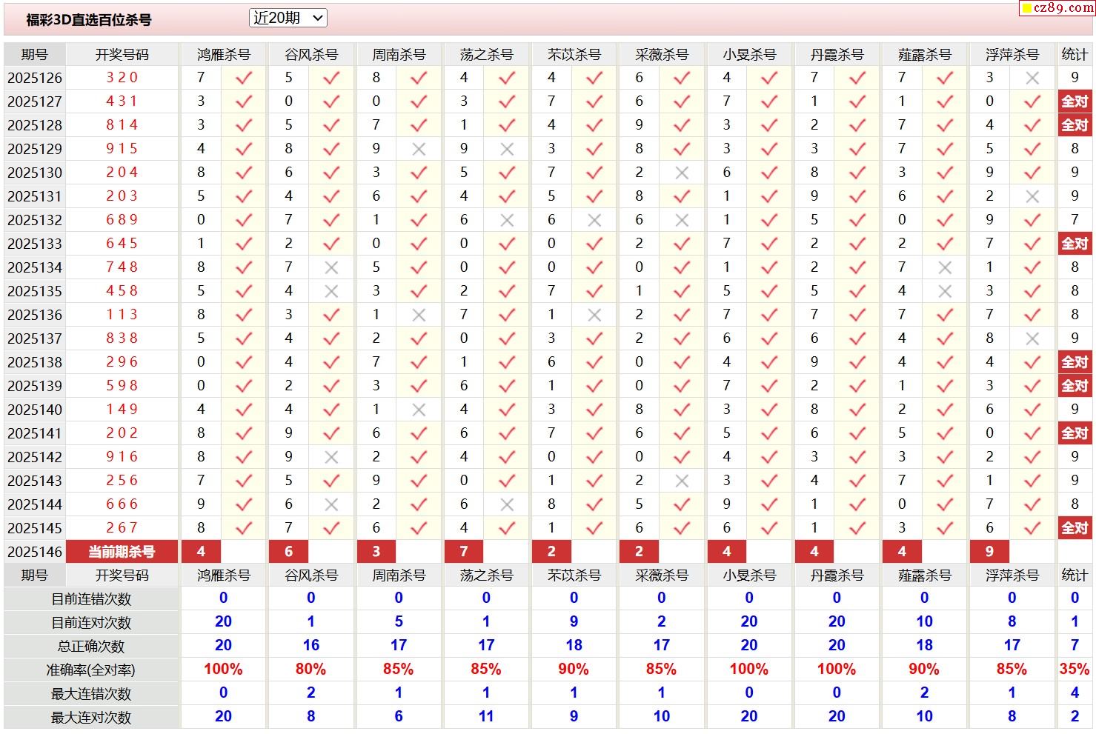Click the 浮萍 current kill number 9
The width and height of the screenshot is (1096, 734).
click(990, 552)
